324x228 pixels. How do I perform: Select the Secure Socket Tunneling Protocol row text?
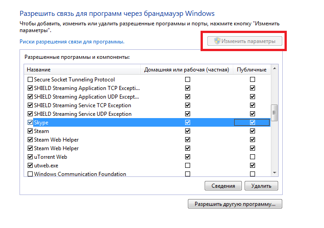[x=74, y=80]
